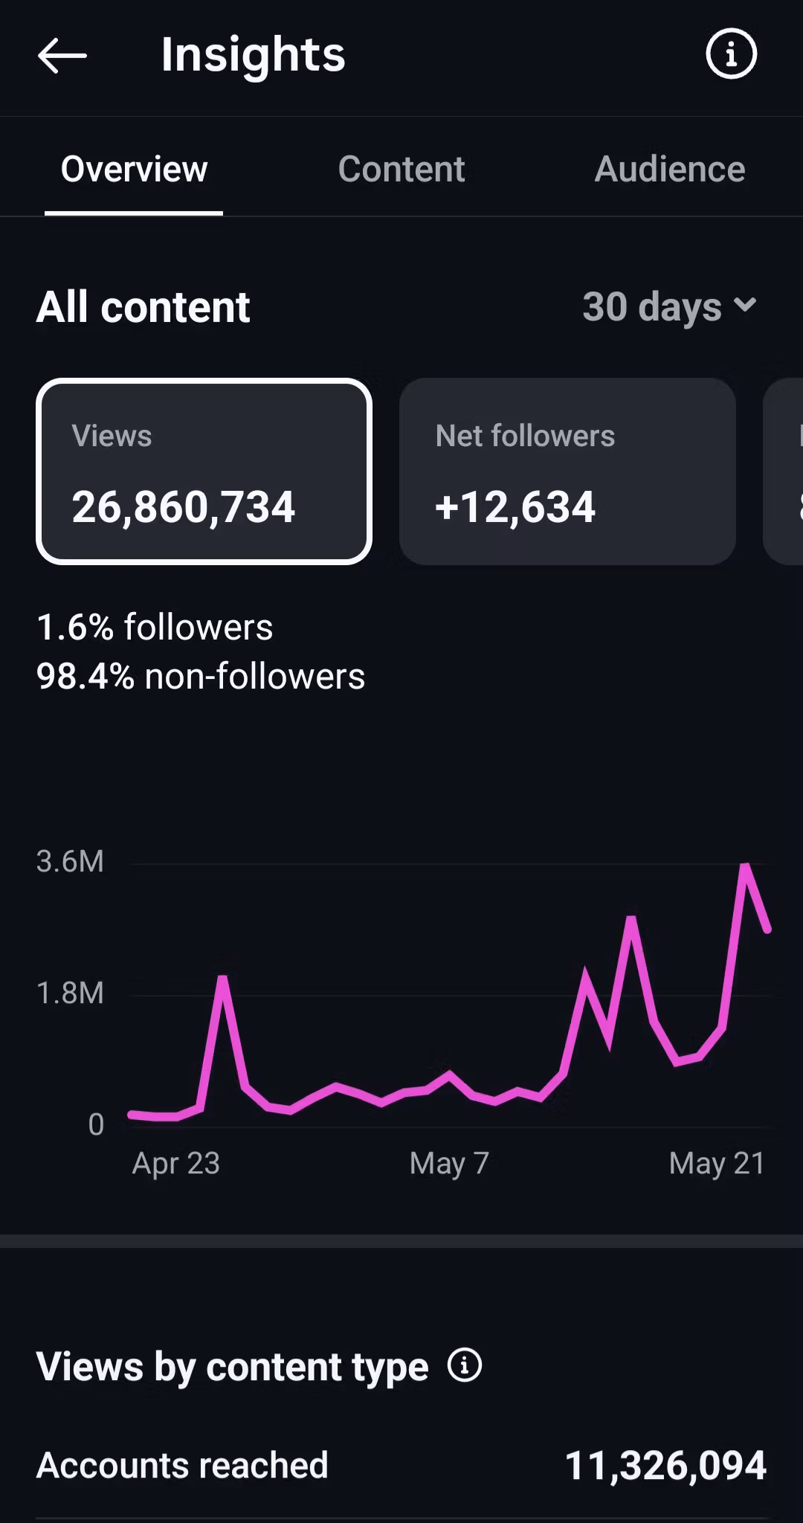Select the Overview tab
This screenshot has height=1523, width=803.
[x=134, y=169]
